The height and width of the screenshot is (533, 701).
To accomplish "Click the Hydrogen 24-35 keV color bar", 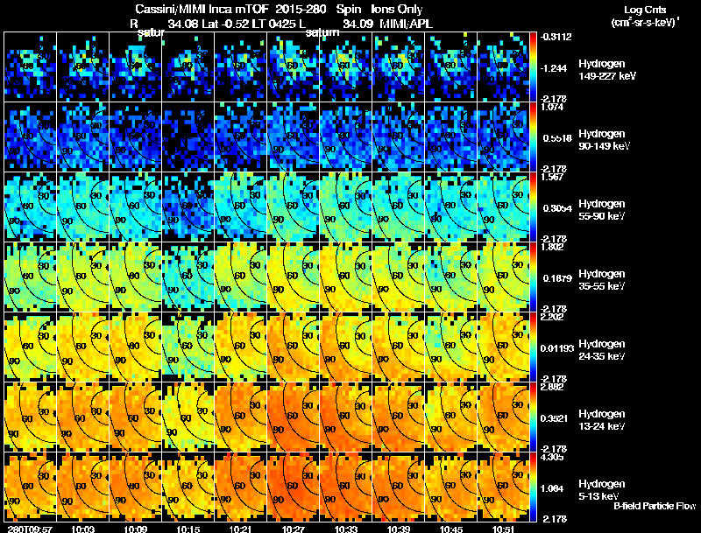I will [533, 347].
